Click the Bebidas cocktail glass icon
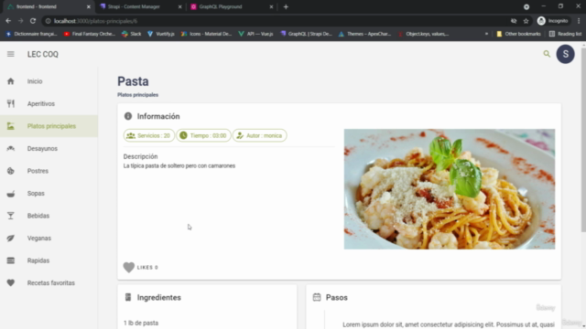 10,216
